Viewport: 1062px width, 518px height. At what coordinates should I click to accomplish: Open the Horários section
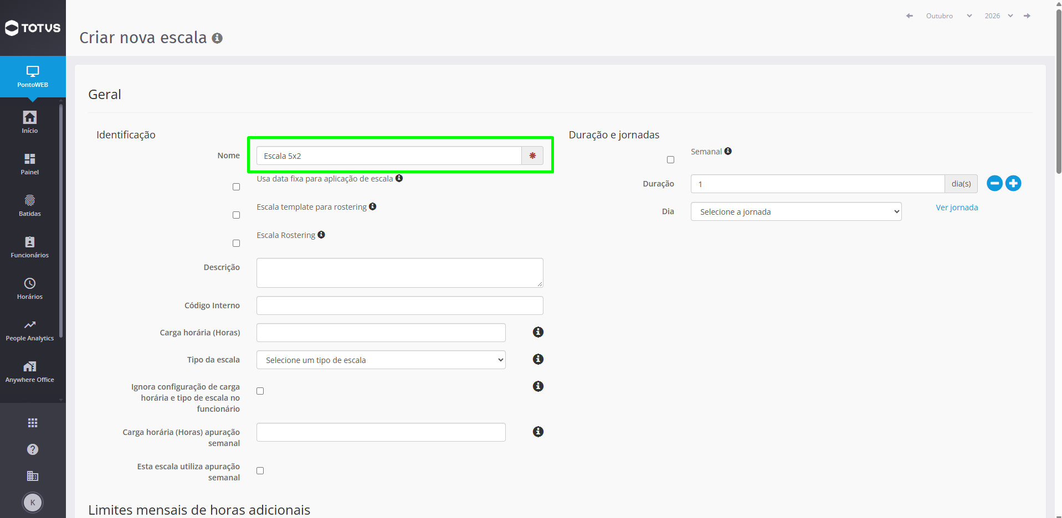pyautogui.click(x=30, y=288)
